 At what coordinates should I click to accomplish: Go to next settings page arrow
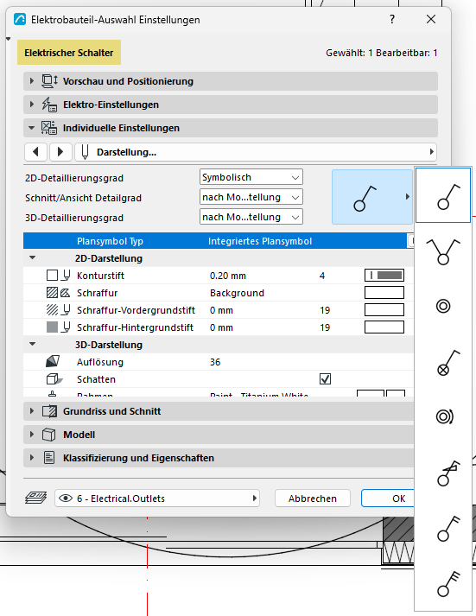60,152
